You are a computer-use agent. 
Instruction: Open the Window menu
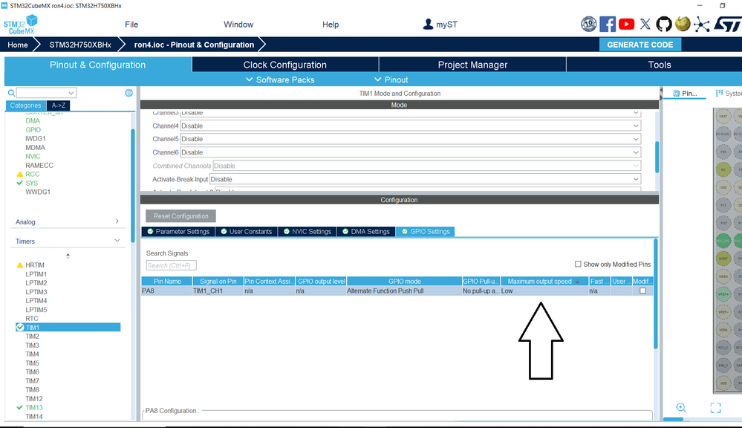click(x=238, y=25)
